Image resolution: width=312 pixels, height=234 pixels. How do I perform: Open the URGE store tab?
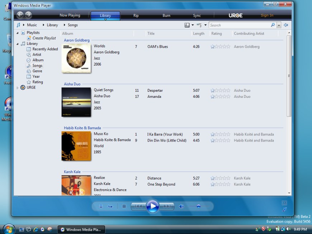(x=235, y=15)
